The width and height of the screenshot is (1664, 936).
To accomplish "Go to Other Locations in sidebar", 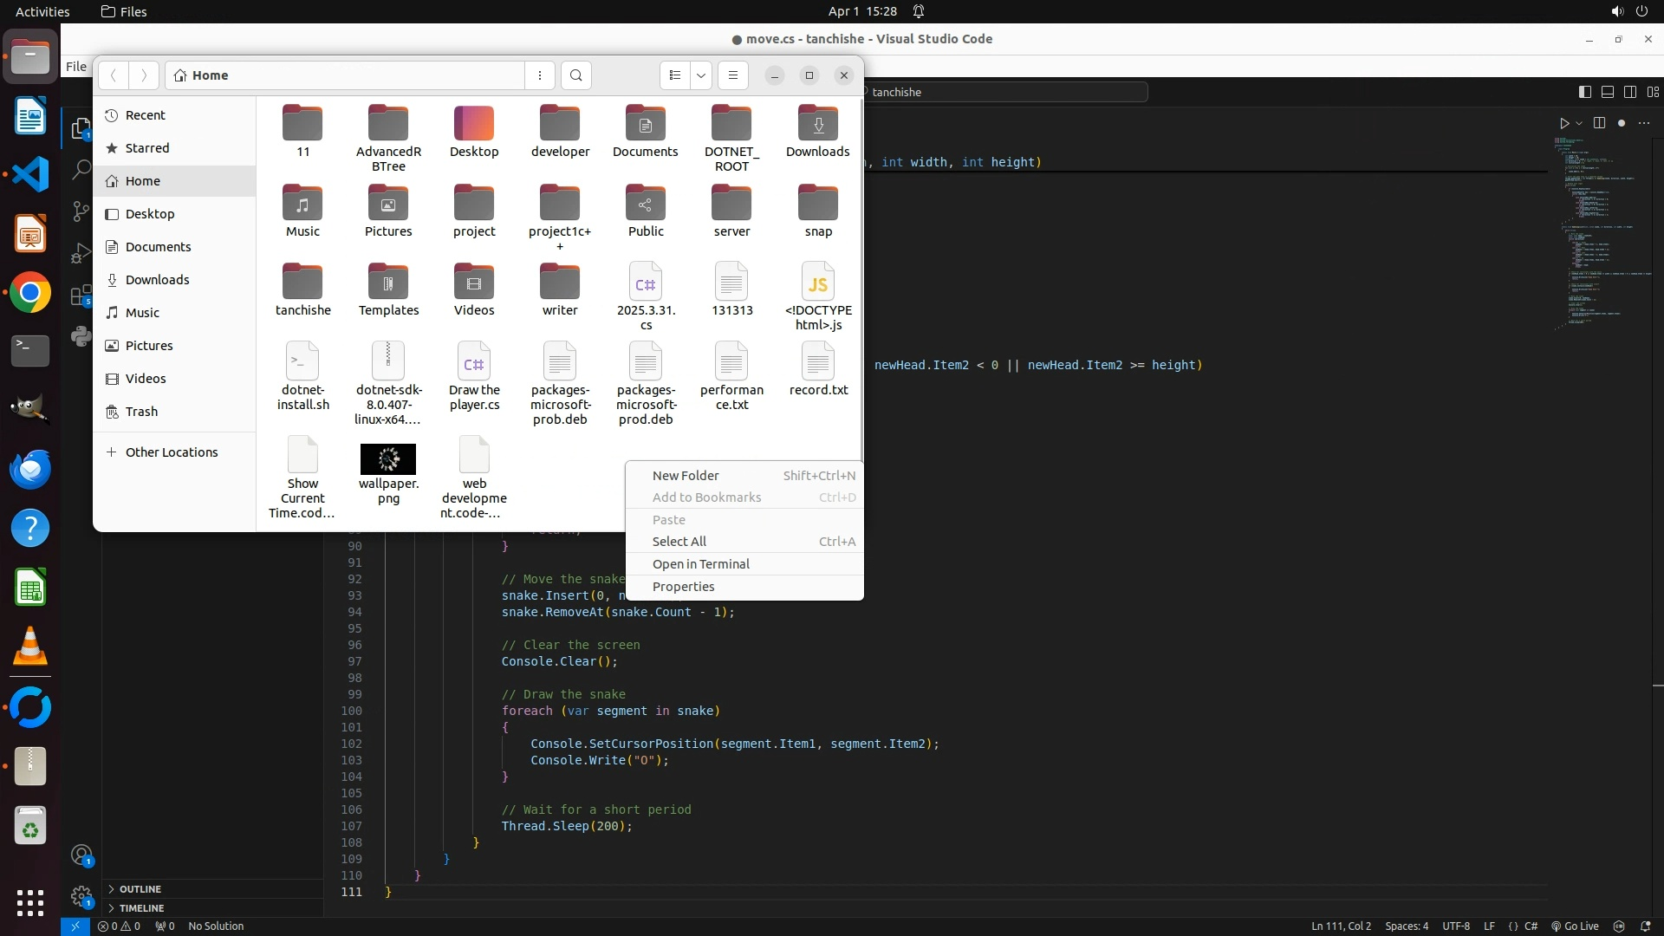I will click(x=171, y=452).
